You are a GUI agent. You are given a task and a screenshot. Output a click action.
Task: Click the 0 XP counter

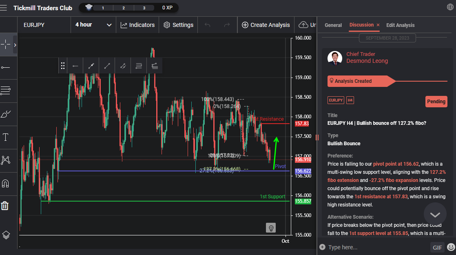167,8
